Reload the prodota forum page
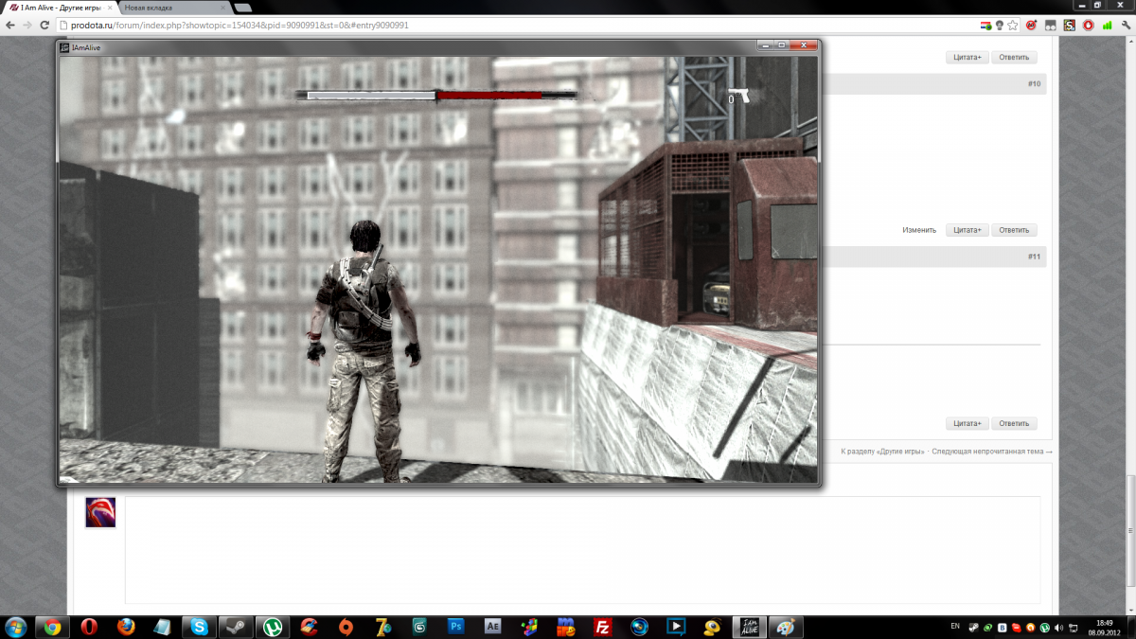The height and width of the screenshot is (639, 1136). 44,26
